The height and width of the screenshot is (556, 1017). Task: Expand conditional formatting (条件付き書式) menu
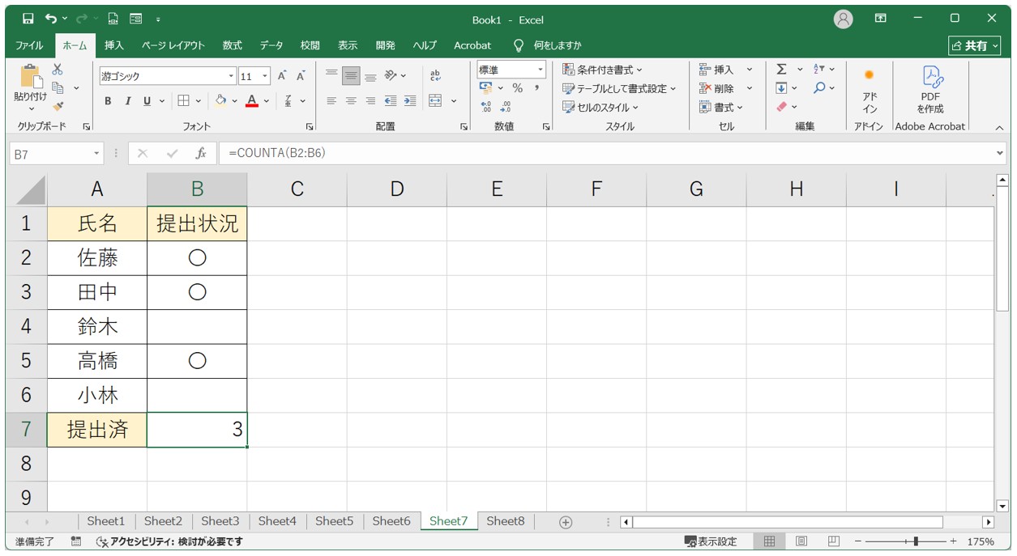(602, 70)
